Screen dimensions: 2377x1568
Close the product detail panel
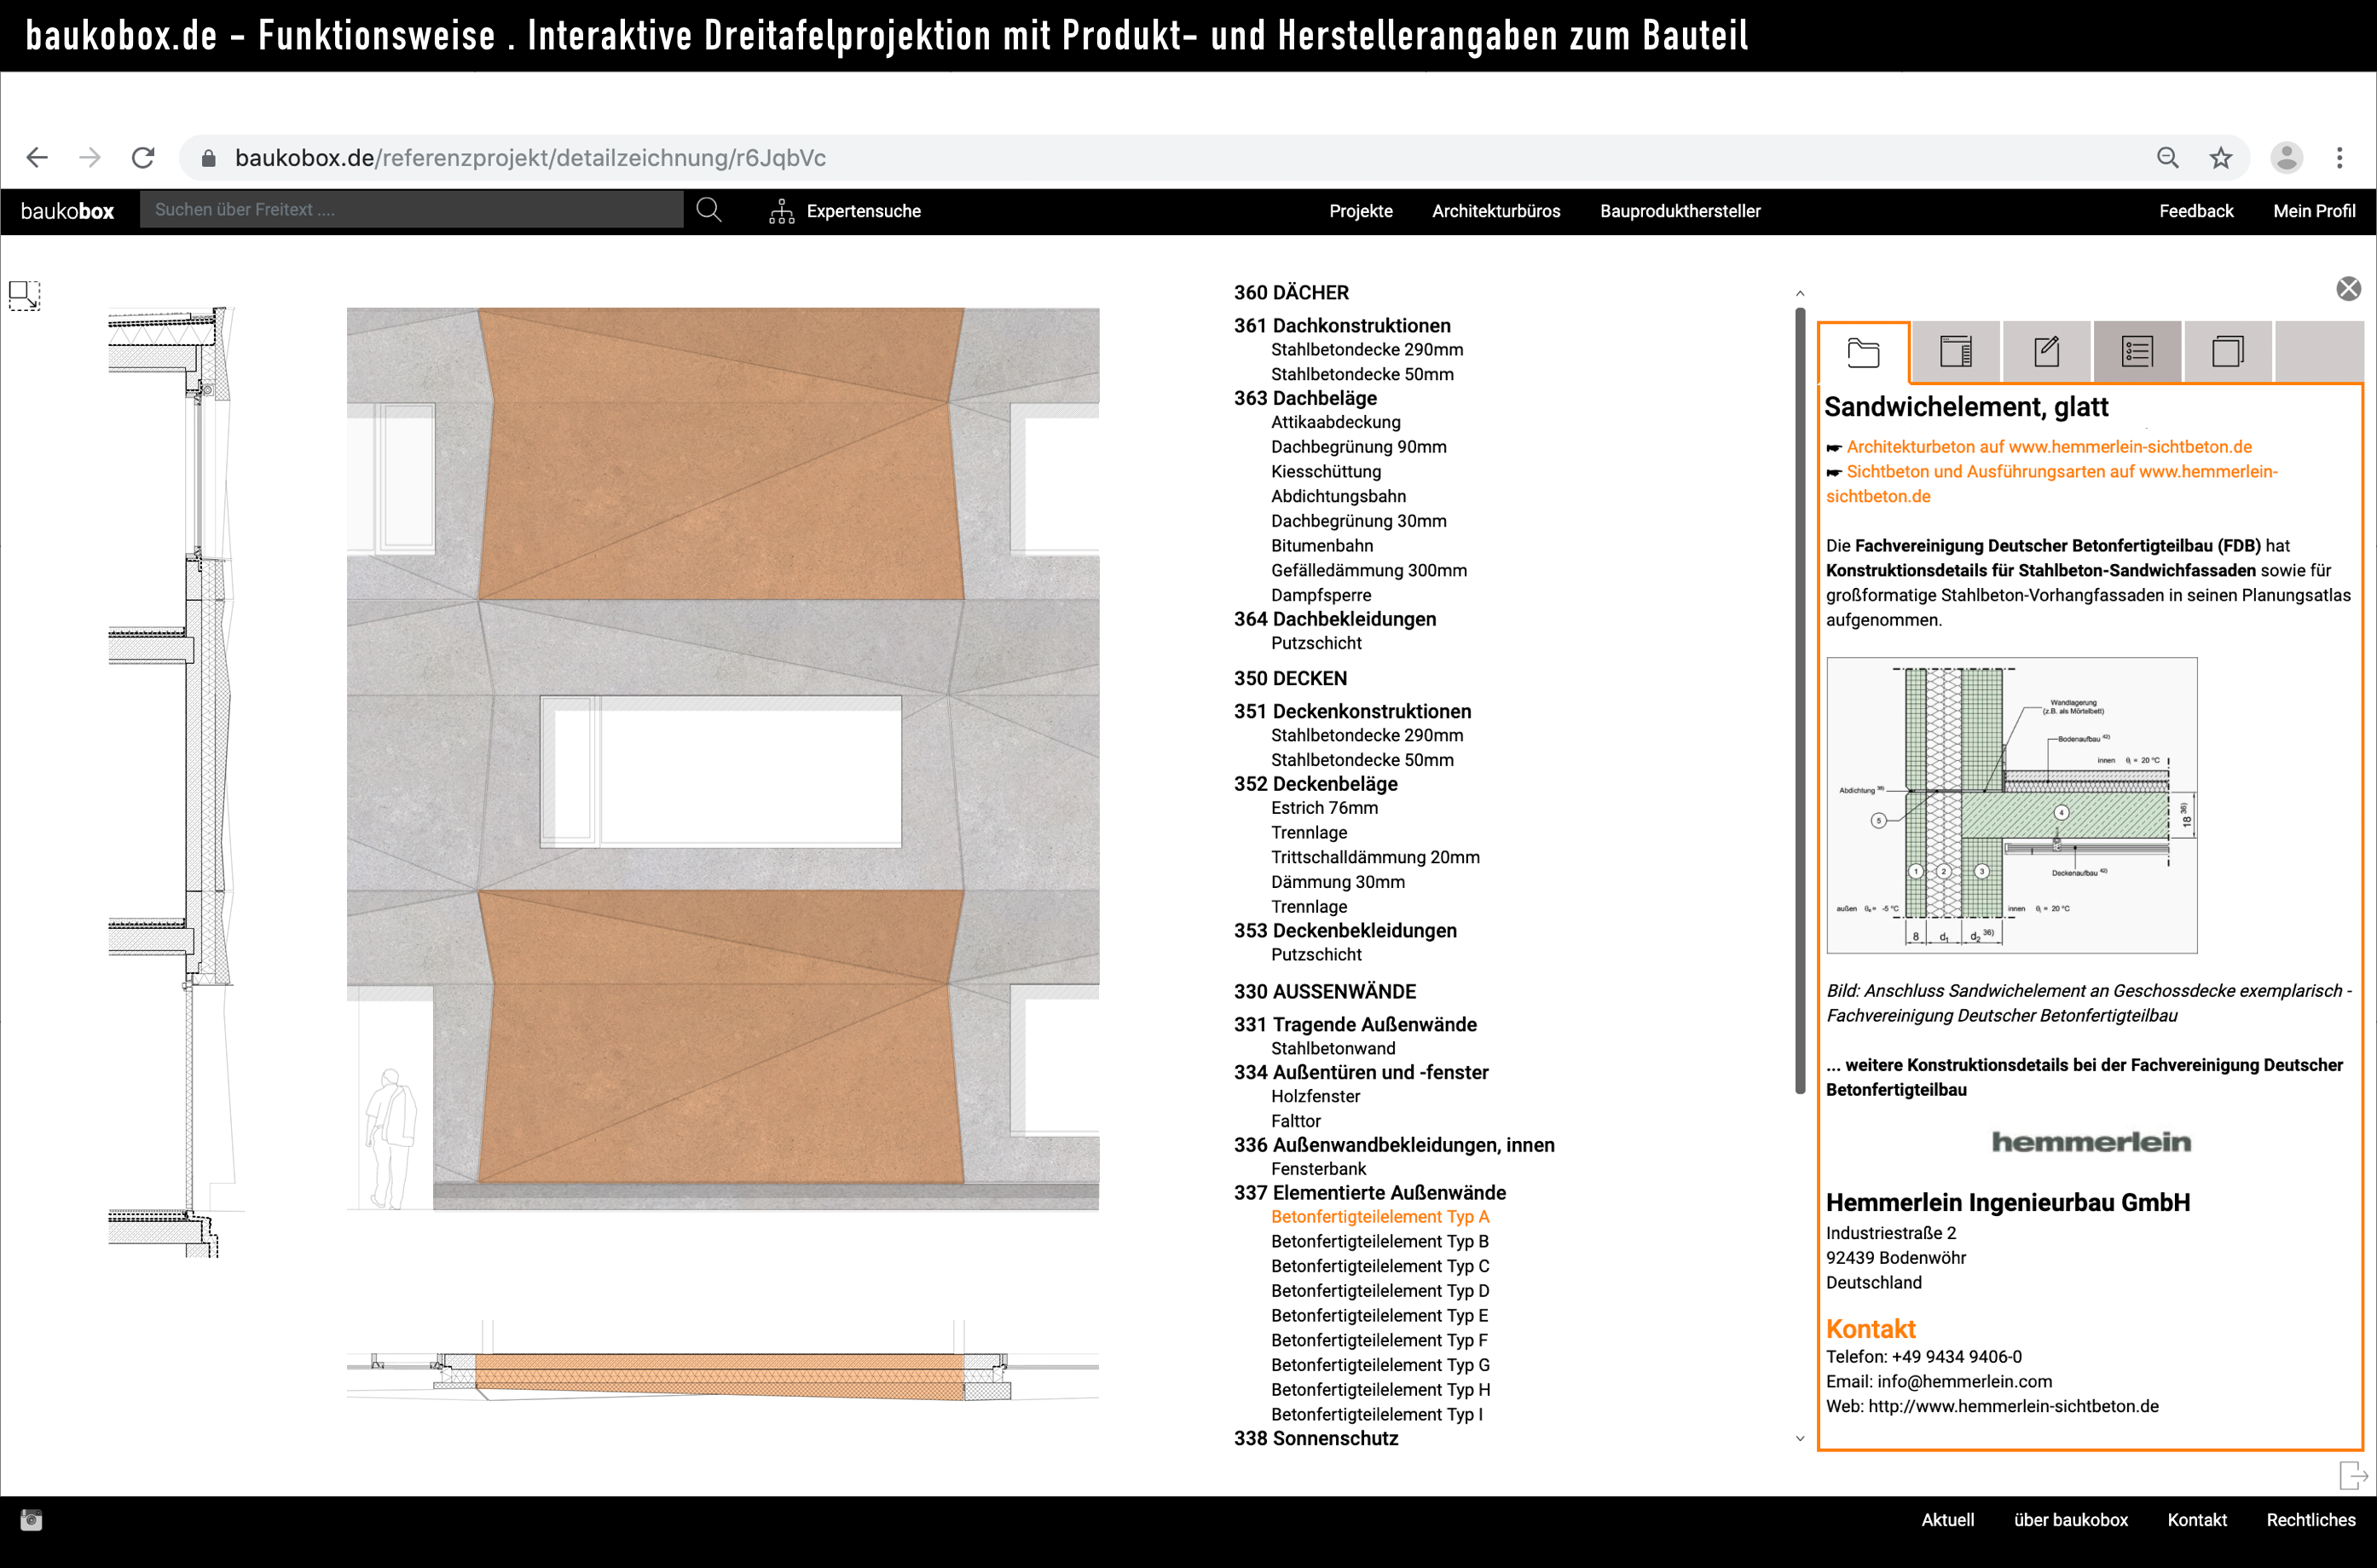pyautogui.click(x=2348, y=289)
